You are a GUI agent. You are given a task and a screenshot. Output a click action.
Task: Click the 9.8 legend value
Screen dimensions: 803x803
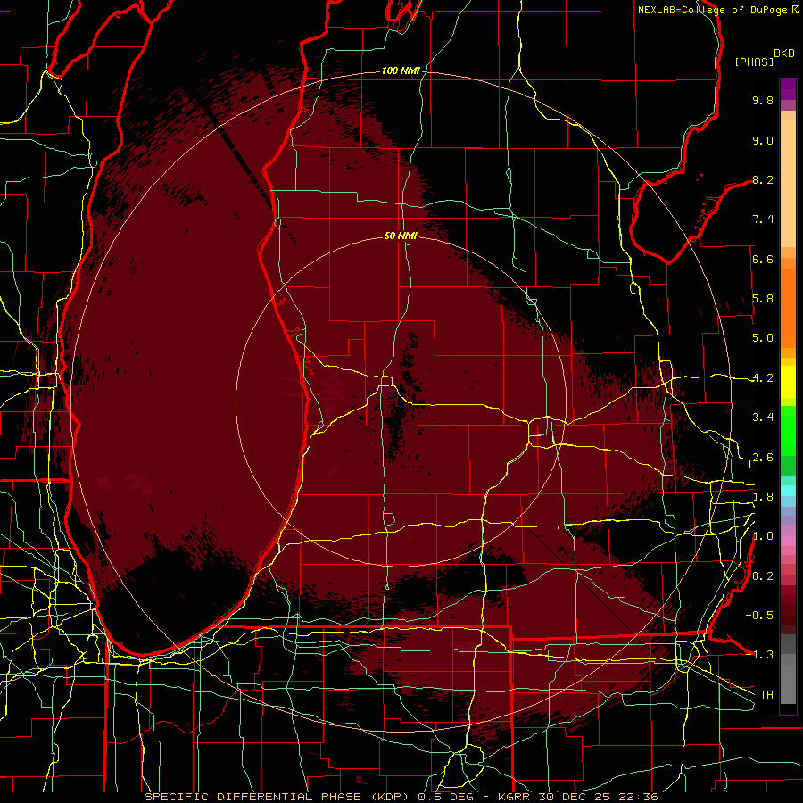click(763, 100)
